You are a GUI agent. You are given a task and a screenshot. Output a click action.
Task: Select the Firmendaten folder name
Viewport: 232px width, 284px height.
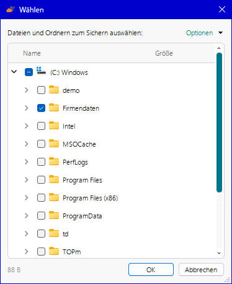(x=81, y=108)
